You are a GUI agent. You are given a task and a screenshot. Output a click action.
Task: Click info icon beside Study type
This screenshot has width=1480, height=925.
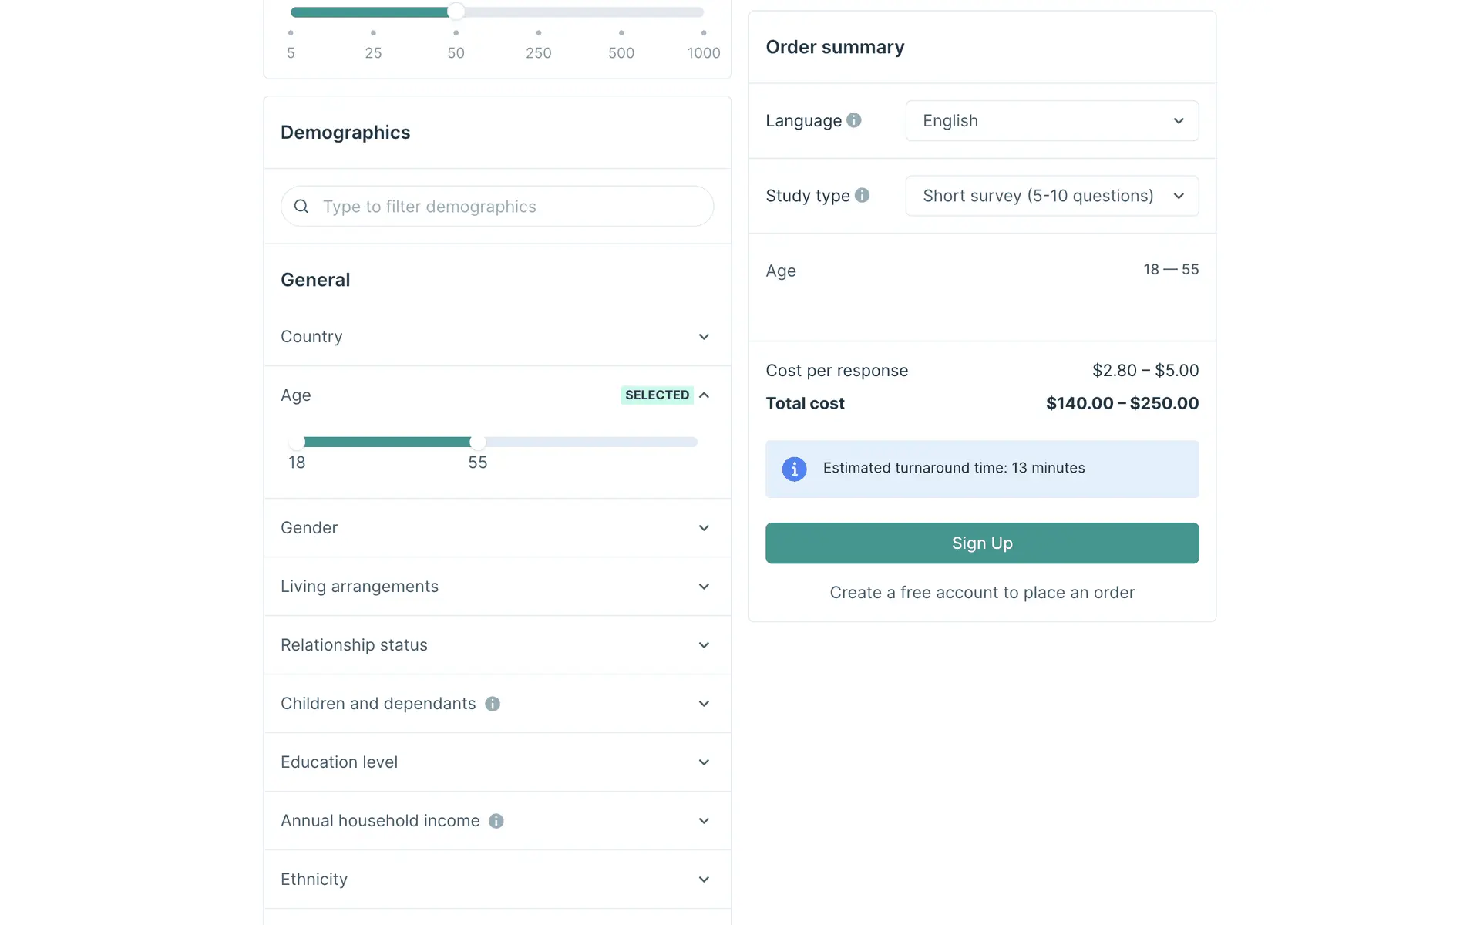click(x=862, y=196)
